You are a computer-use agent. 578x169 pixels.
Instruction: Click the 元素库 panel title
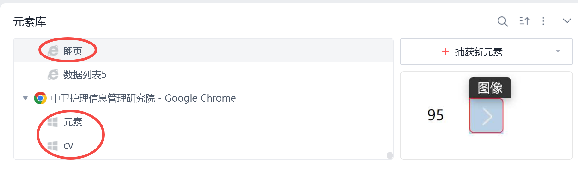point(30,22)
